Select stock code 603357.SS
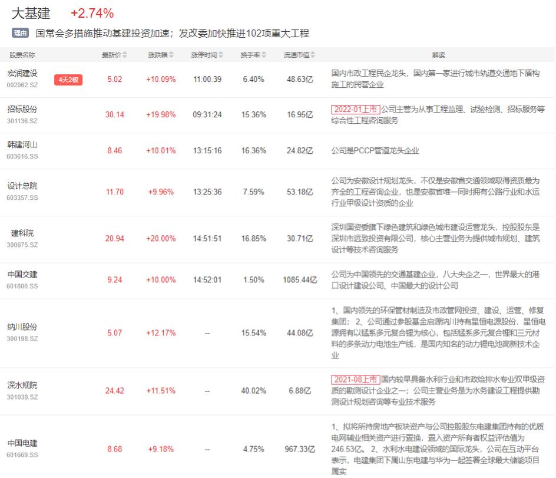 [22, 197]
